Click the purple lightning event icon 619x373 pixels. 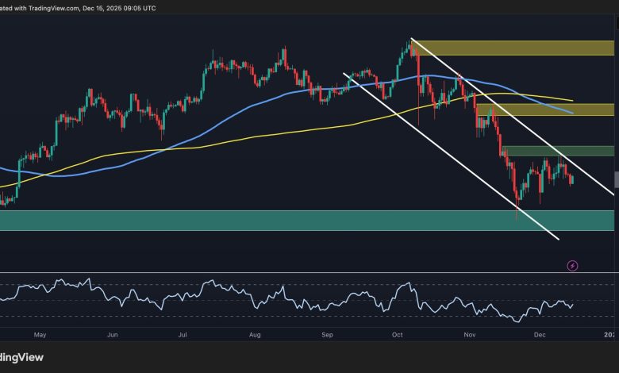(573, 265)
